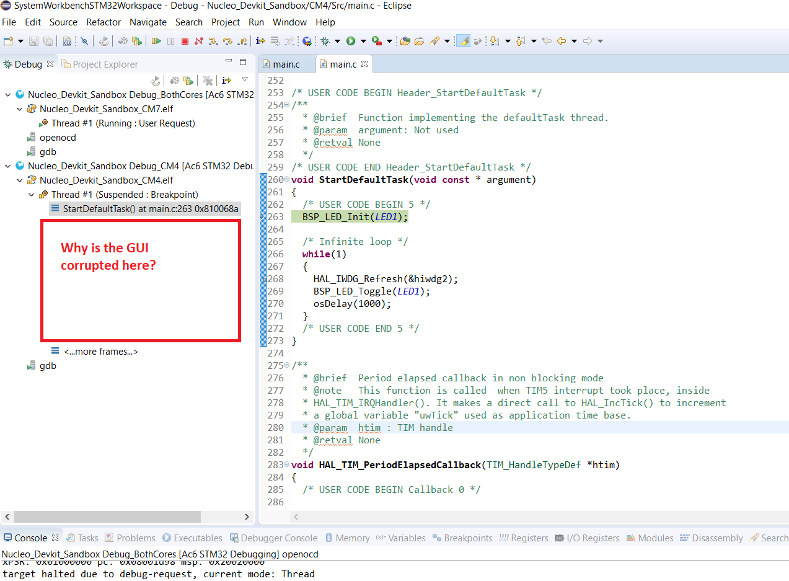Image resolution: width=789 pixels, height=581 pixels.
Task: Select the StartDefaultTask() stack frame
Action: (x=150, y=209)
